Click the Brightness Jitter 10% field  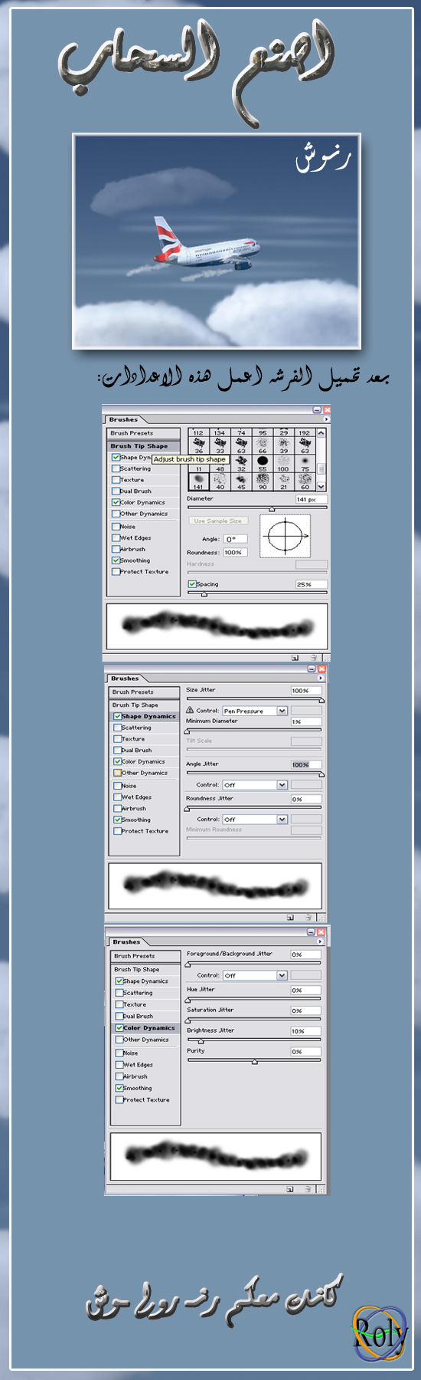click(306, 1031)
